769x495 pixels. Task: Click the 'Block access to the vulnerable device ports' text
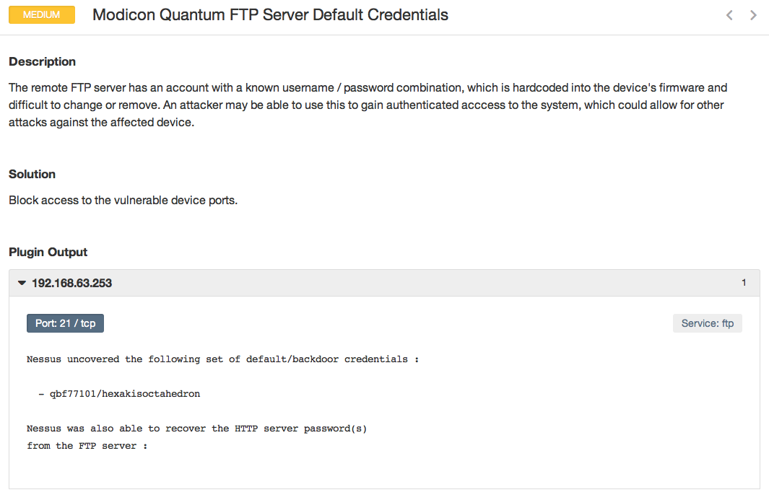coord(123,201)
